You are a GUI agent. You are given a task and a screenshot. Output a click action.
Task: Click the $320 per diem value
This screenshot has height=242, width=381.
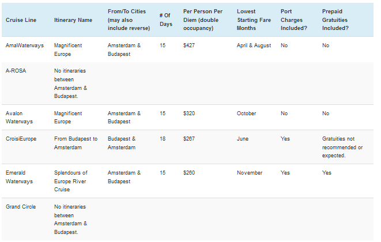(189, 114)
